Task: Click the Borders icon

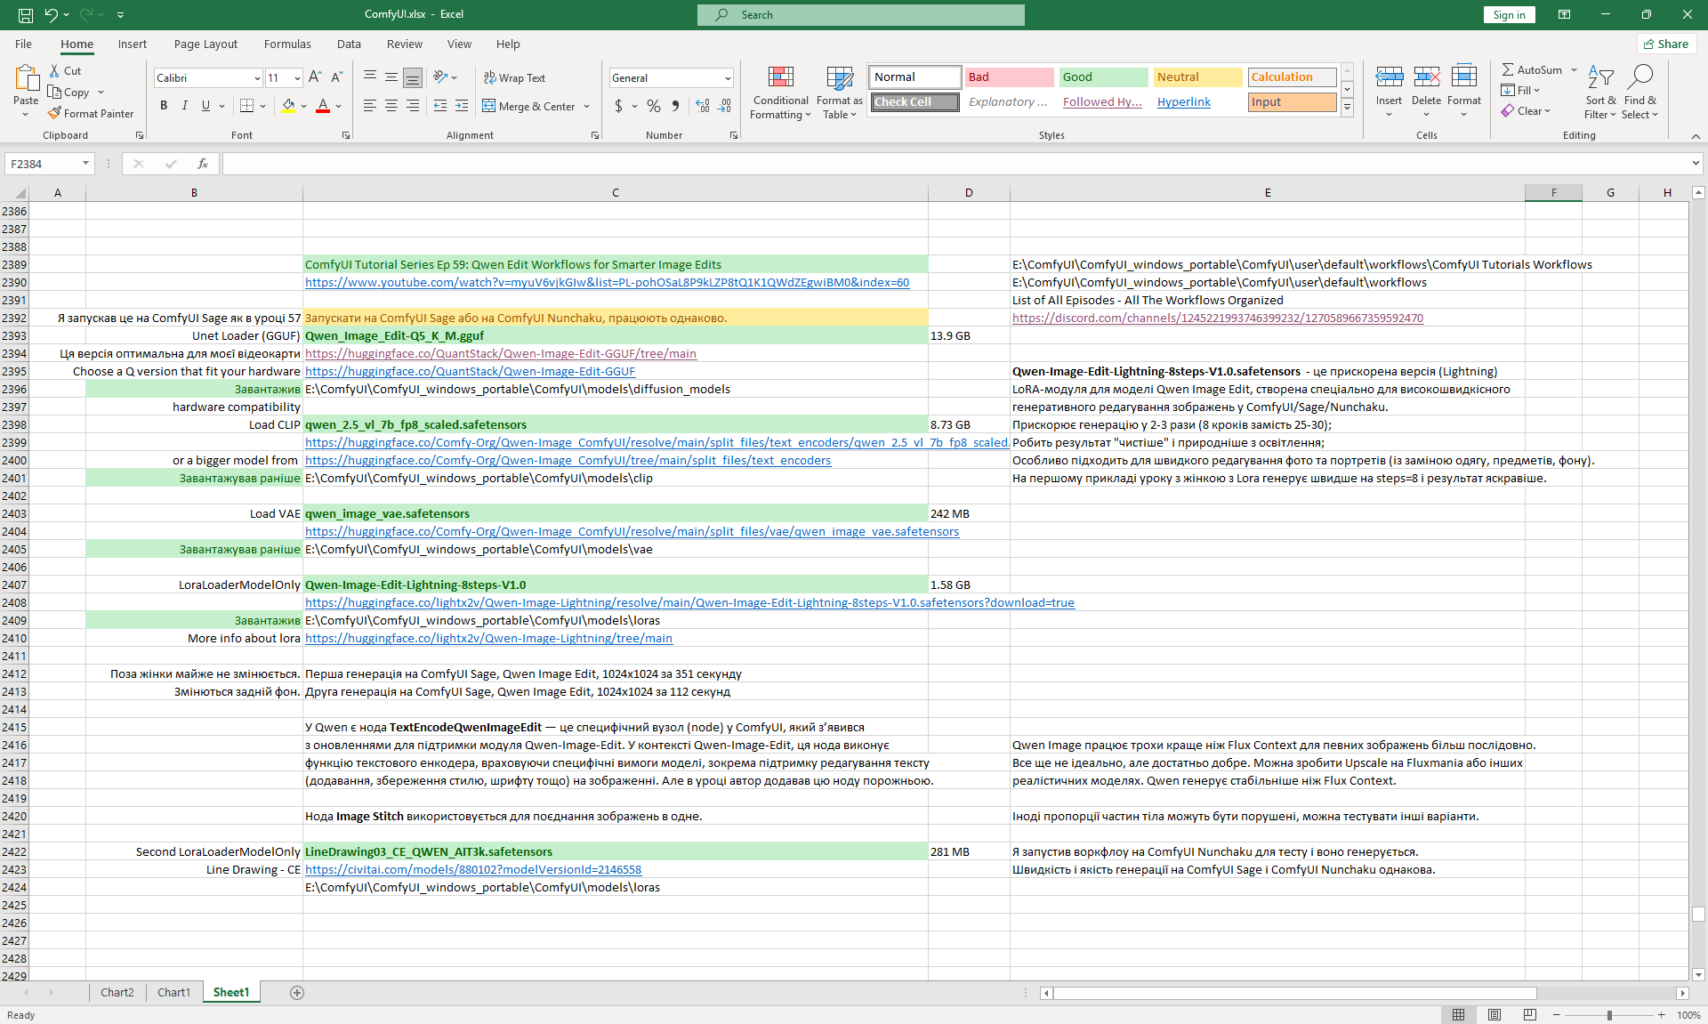Action: pos(247,106)
